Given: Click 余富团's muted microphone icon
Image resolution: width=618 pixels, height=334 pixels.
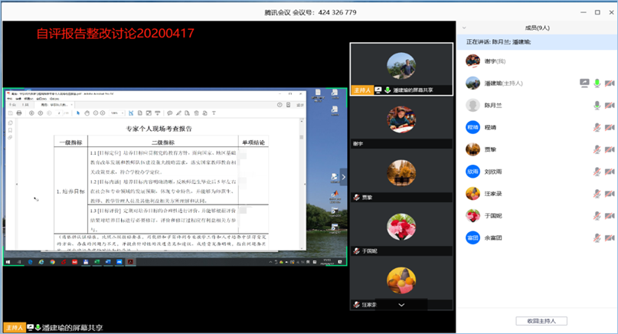Looking at the screenshot, I should tap(597, 238).
